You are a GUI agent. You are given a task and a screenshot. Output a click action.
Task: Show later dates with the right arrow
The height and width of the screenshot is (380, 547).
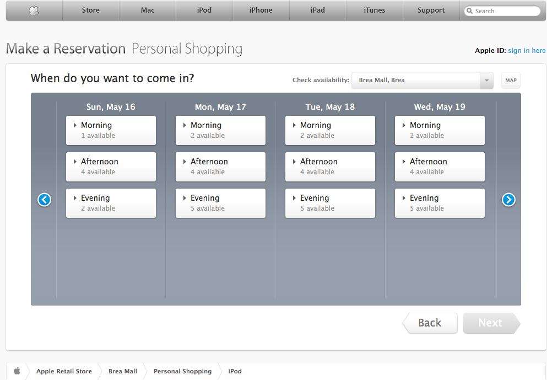coord(508,200)
